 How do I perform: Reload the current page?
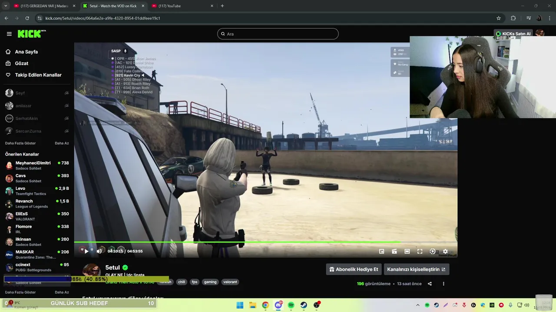[27, 18]
